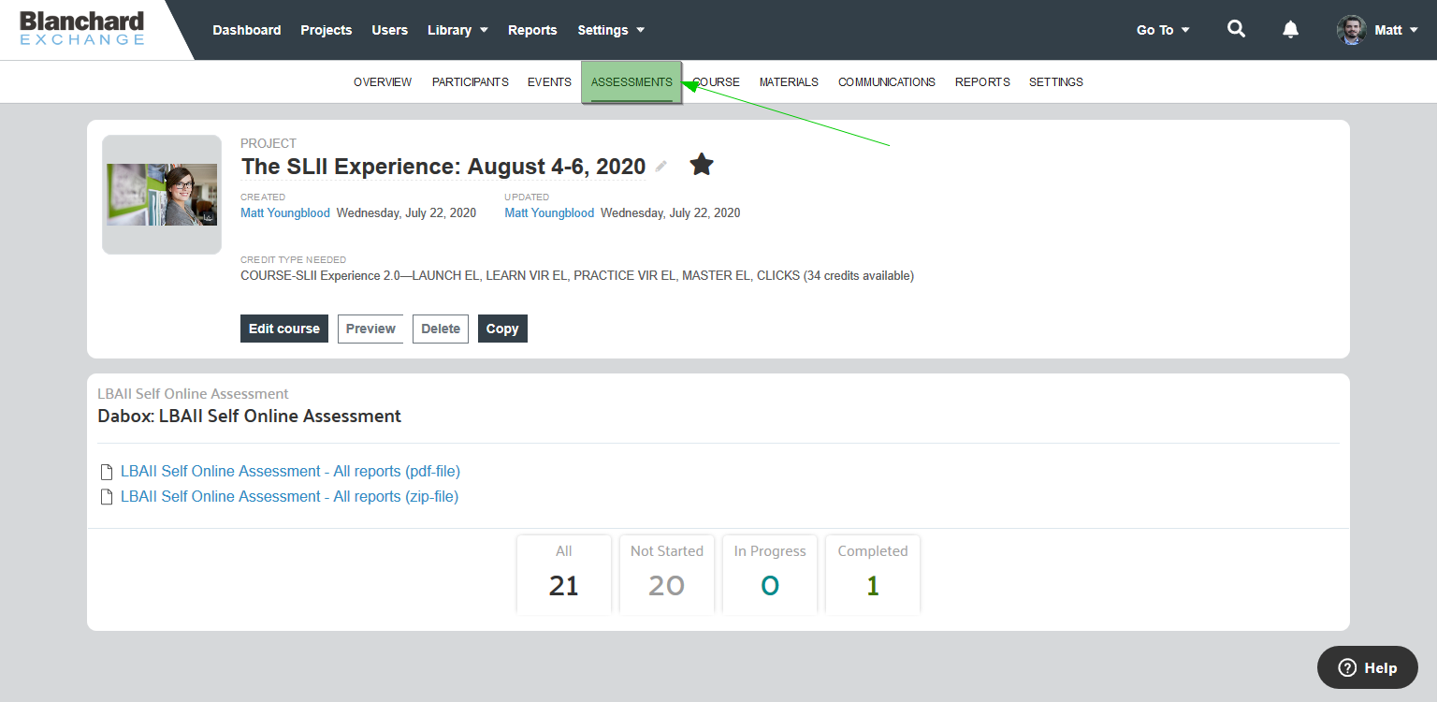The image size is (1437, 702).
Task: Click the zip-file document icon
Action: (x=107, y=497)
